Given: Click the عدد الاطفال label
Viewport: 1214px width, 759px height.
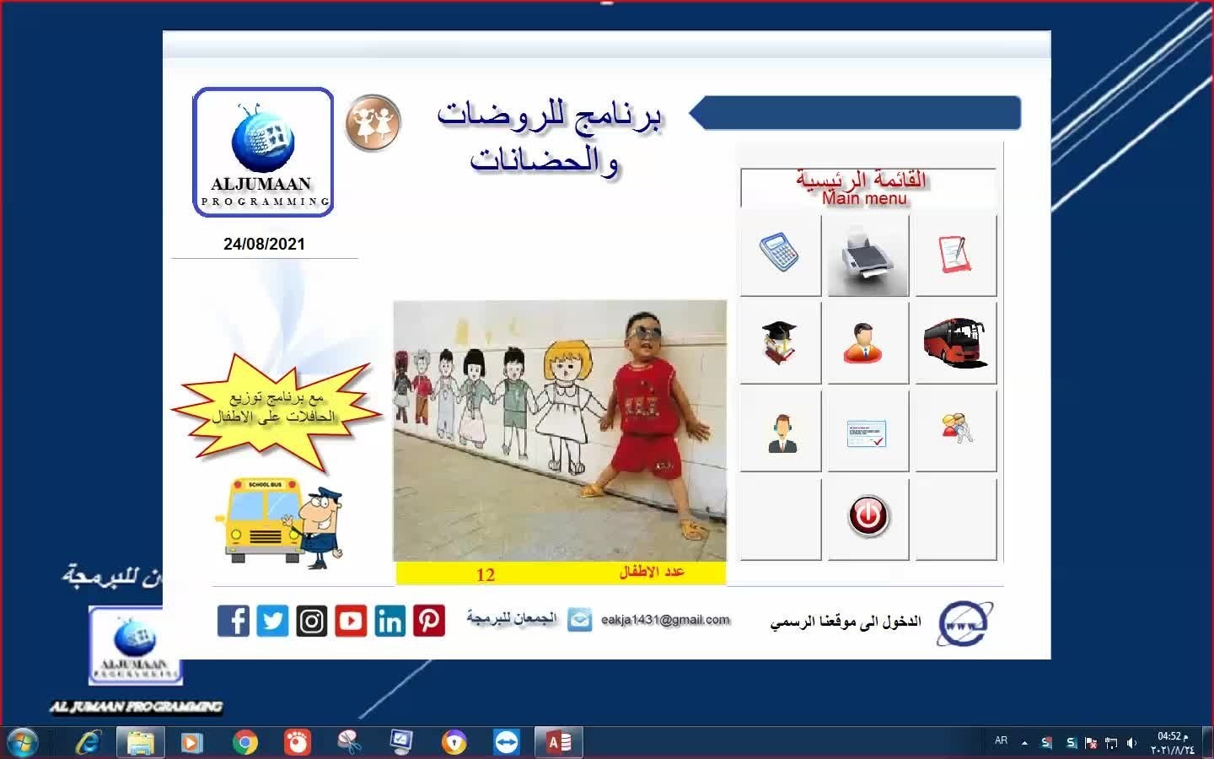Looking at the screenshot, I should [652, 573].
